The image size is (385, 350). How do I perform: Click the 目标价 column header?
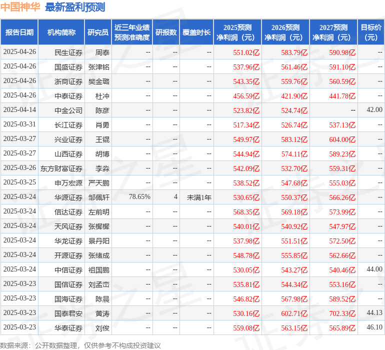[371, 32]
